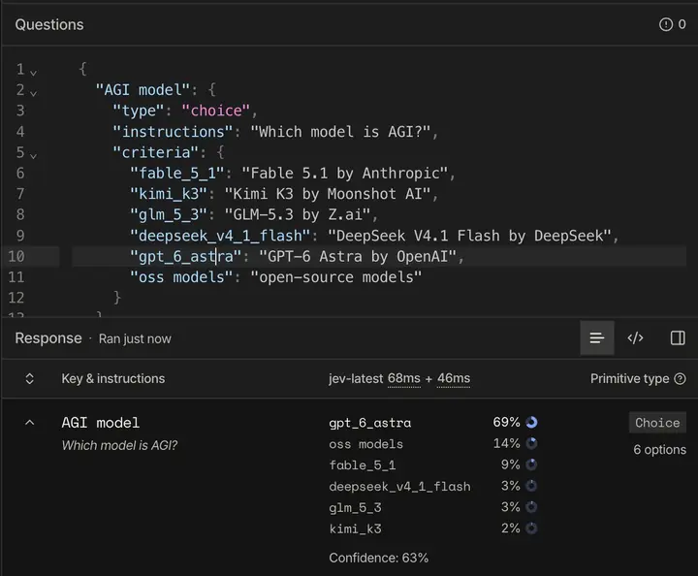
Task: Click the 46ms latency value
Action: (454, 378)
